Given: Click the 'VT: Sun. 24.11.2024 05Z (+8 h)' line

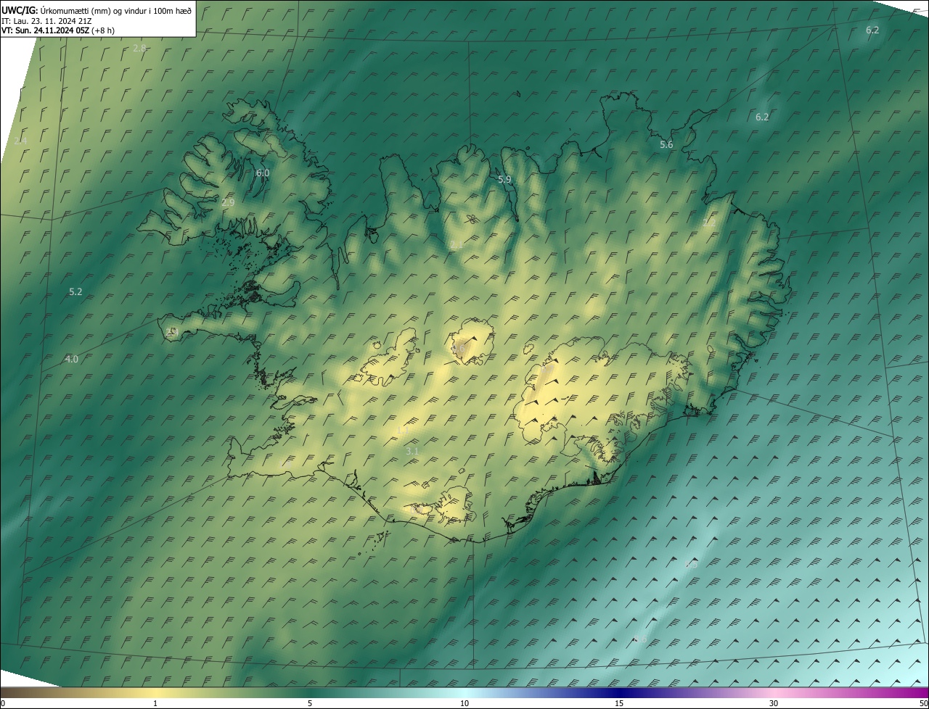Looking at the screenshot, I should [x=58, y=30].
